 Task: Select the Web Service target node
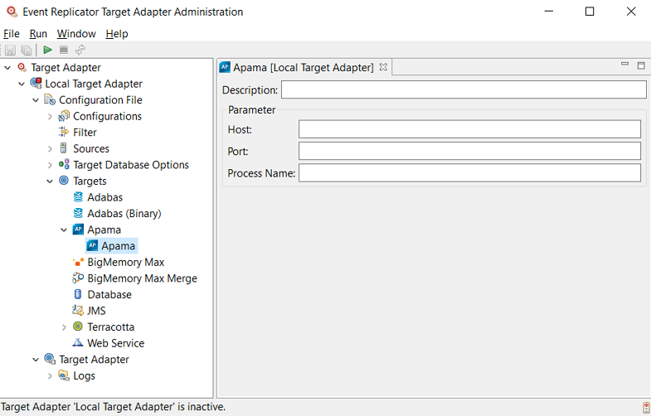point(115,343)
